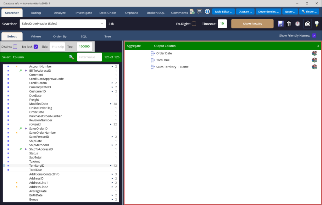The image size is (322, 205).
Task: Click the green key icon on BillToAddressID
Action: pos(20,70)
